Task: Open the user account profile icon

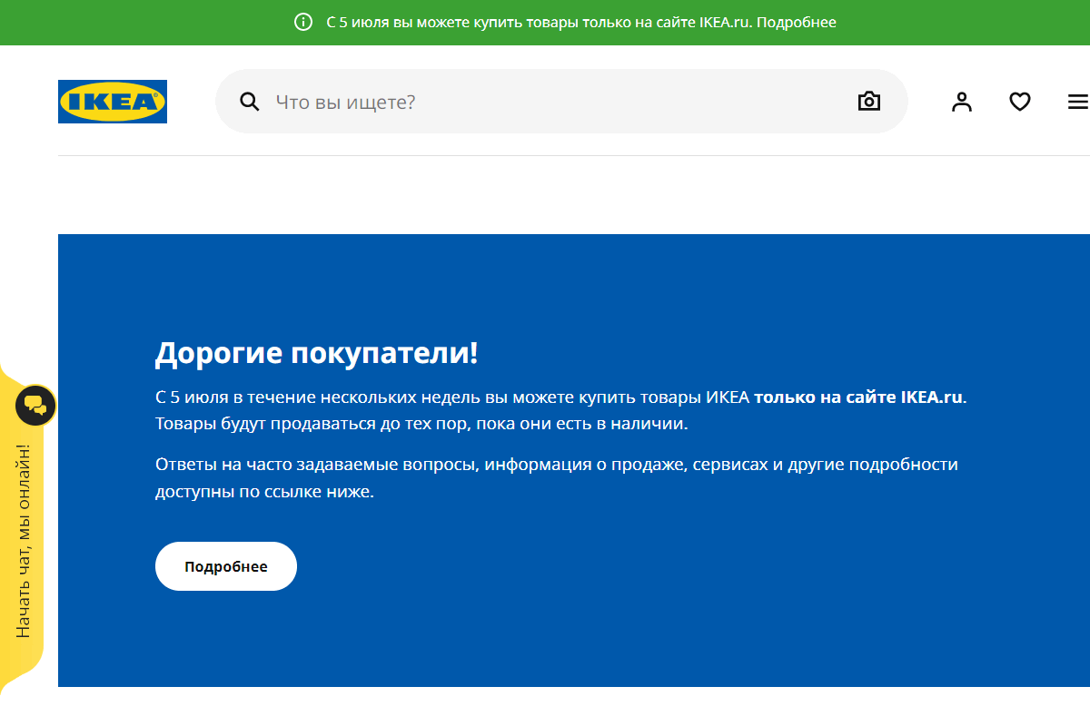Action: click(962, 102)
